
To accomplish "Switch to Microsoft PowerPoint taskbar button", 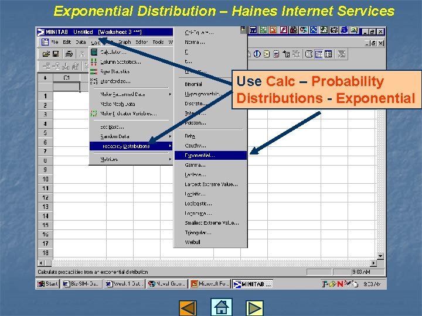I will coord(210,284).
